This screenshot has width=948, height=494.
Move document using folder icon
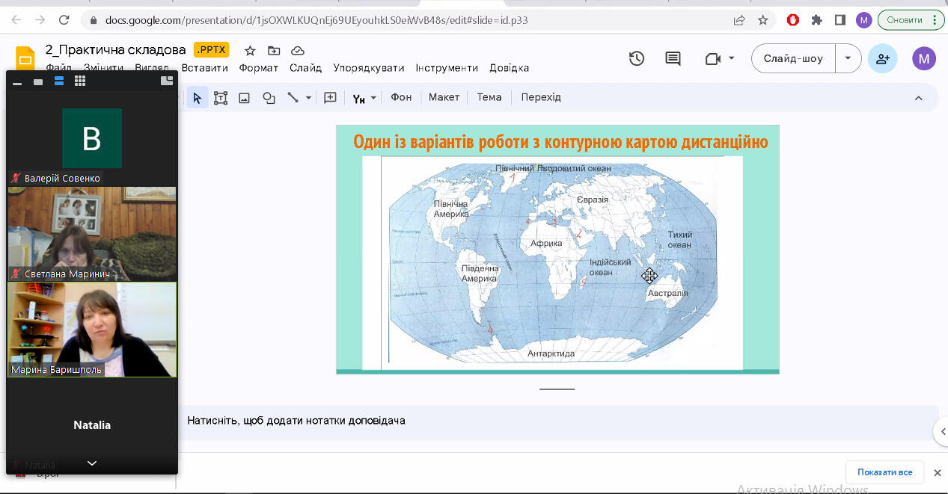274,51
